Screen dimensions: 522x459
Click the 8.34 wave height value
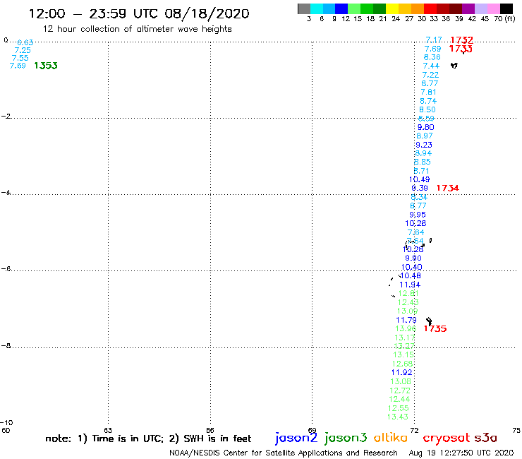419,197
